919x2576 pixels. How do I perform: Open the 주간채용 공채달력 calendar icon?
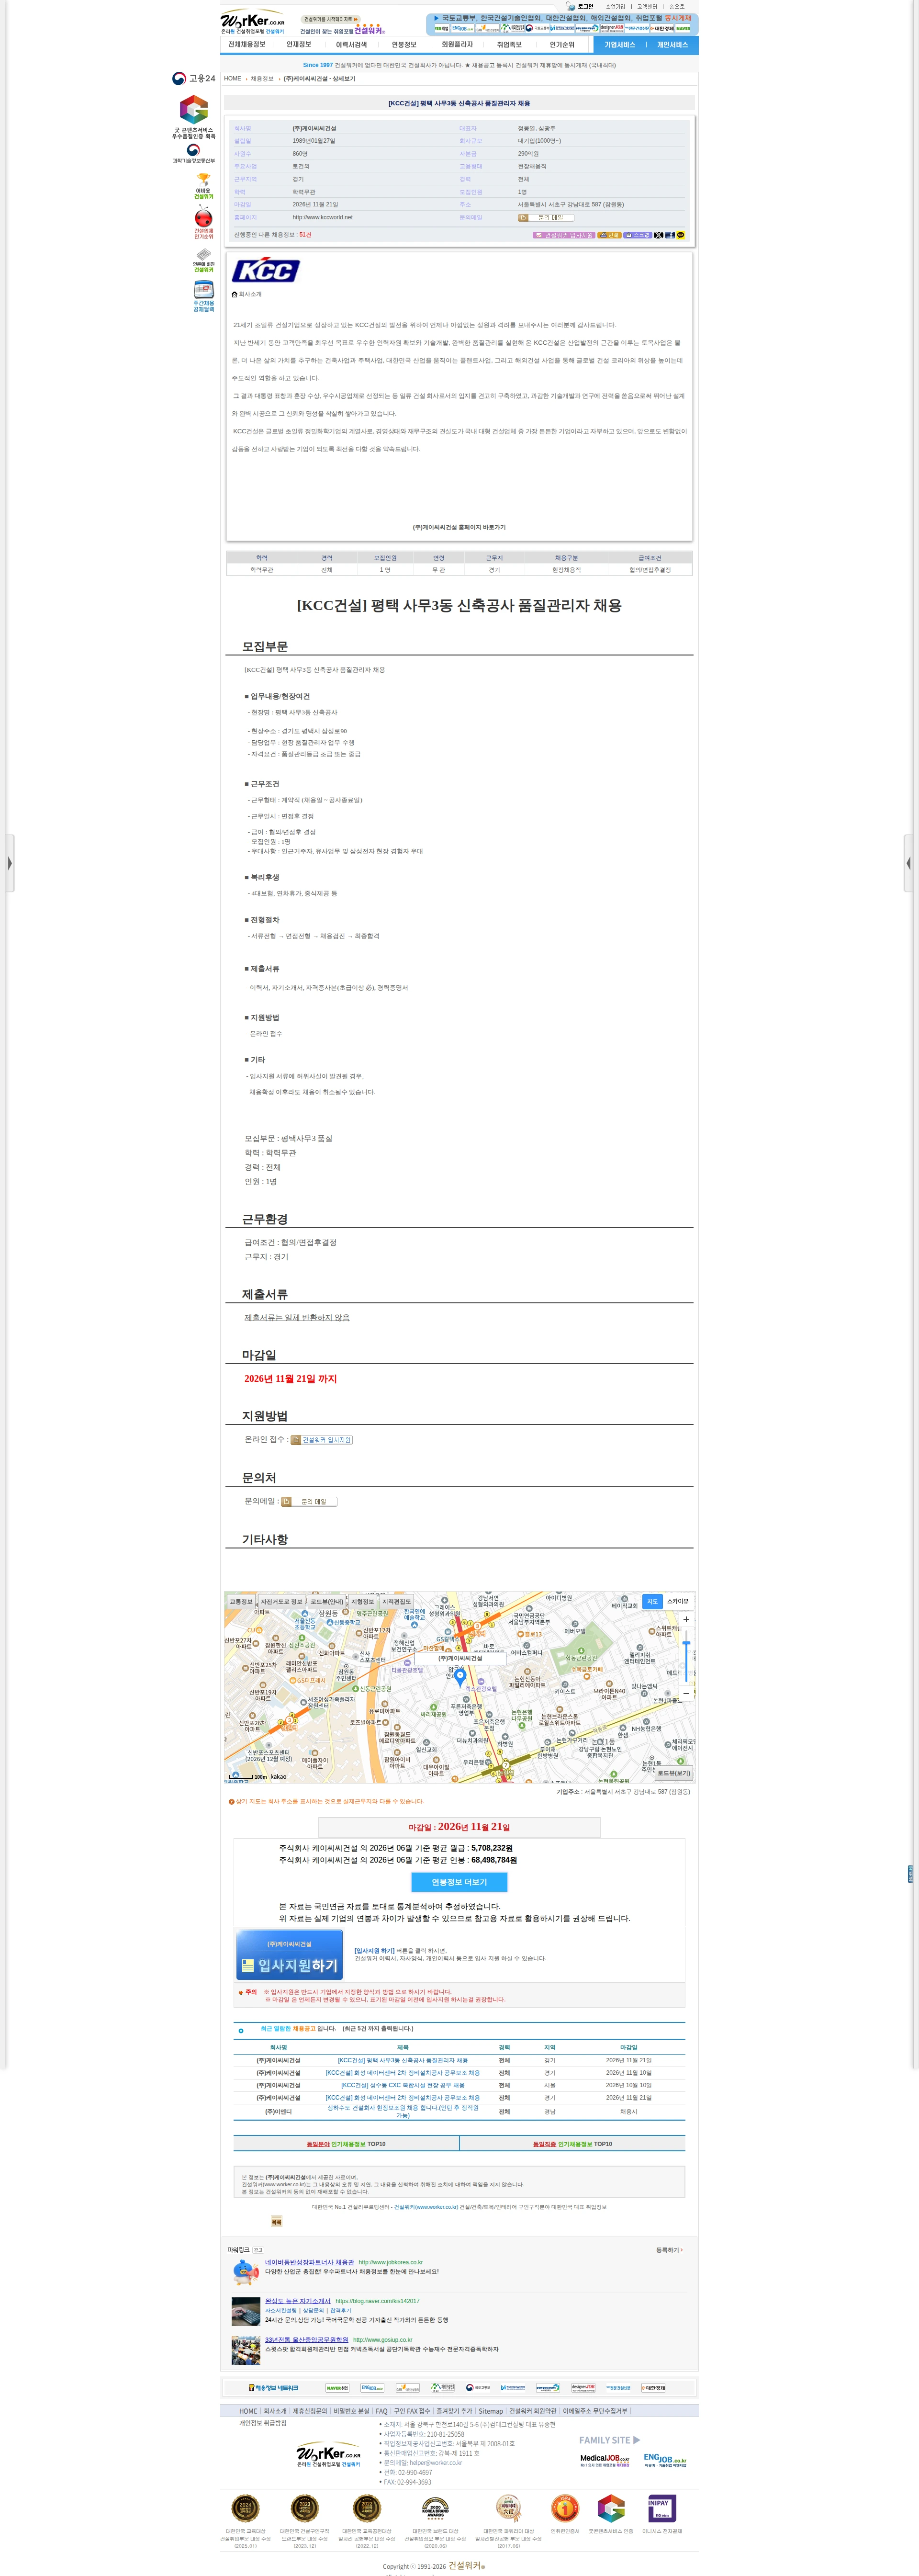203,297
